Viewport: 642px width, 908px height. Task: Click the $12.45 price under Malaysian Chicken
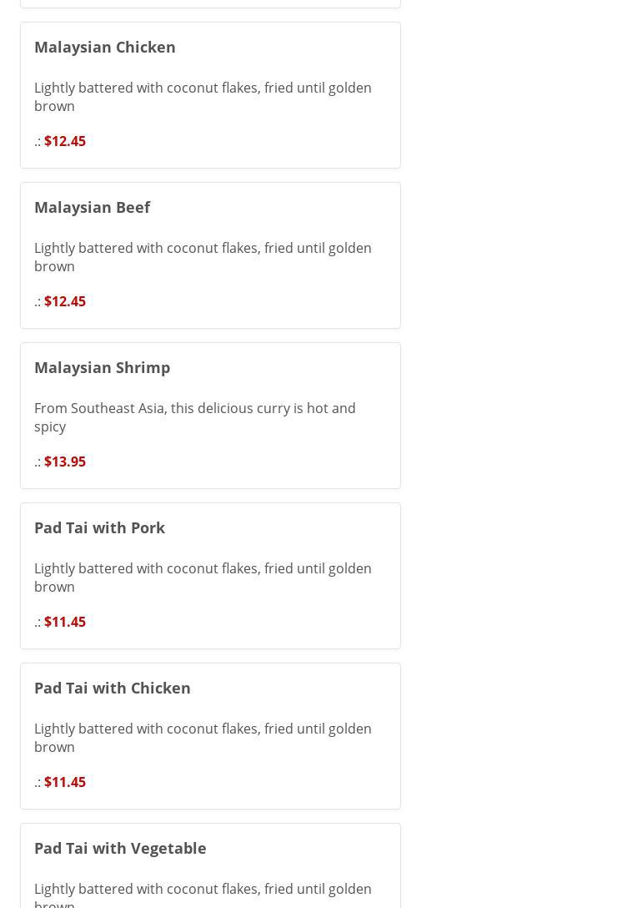pos(65,141)
